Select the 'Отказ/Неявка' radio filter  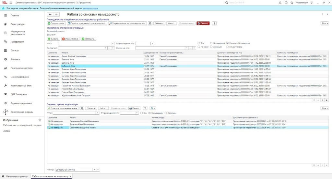coord(227,47)
